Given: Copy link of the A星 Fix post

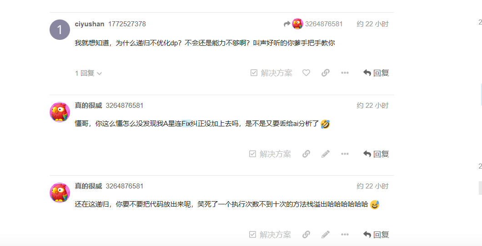Looking at the screenshot, I should (306, 154).
